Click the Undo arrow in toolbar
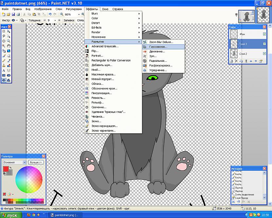 (x=50, y=14)
